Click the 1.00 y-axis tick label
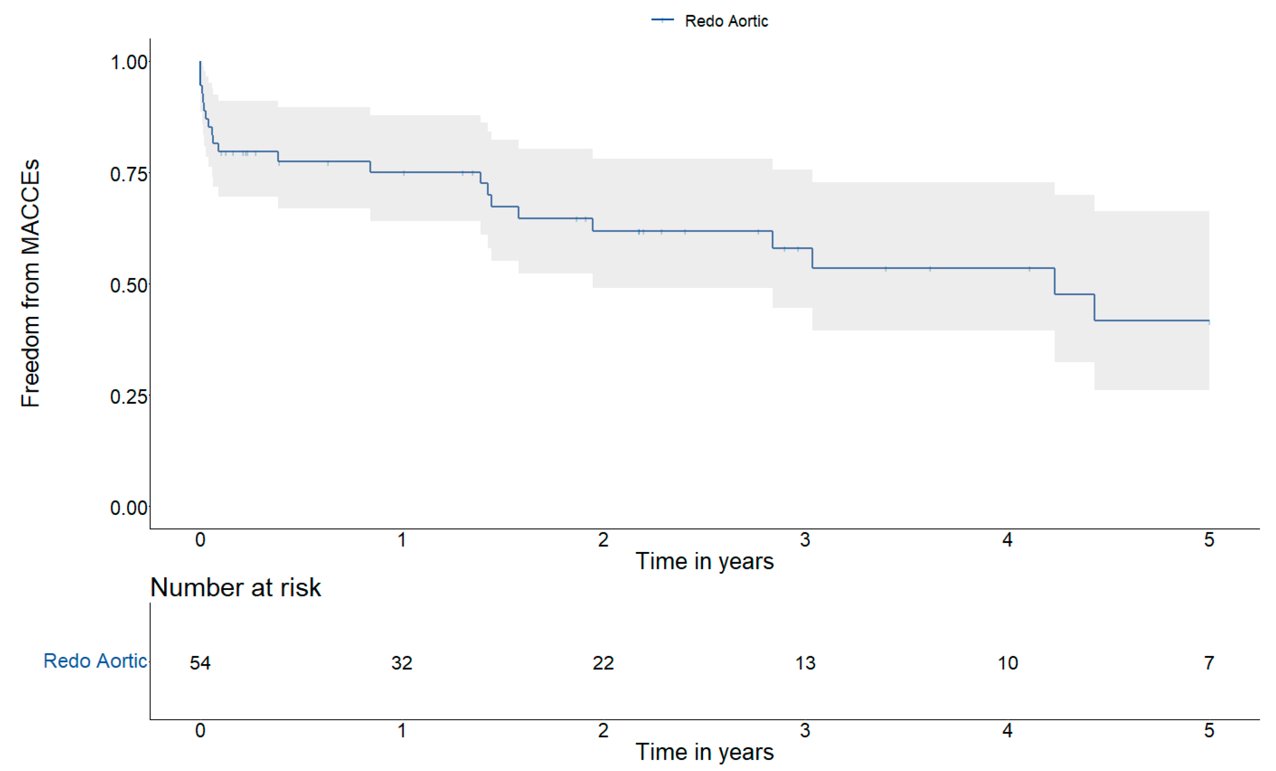The image size is (1276, 771). click(x=129, y=63)
